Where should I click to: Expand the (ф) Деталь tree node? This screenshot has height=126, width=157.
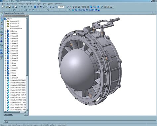coord(5,31)
